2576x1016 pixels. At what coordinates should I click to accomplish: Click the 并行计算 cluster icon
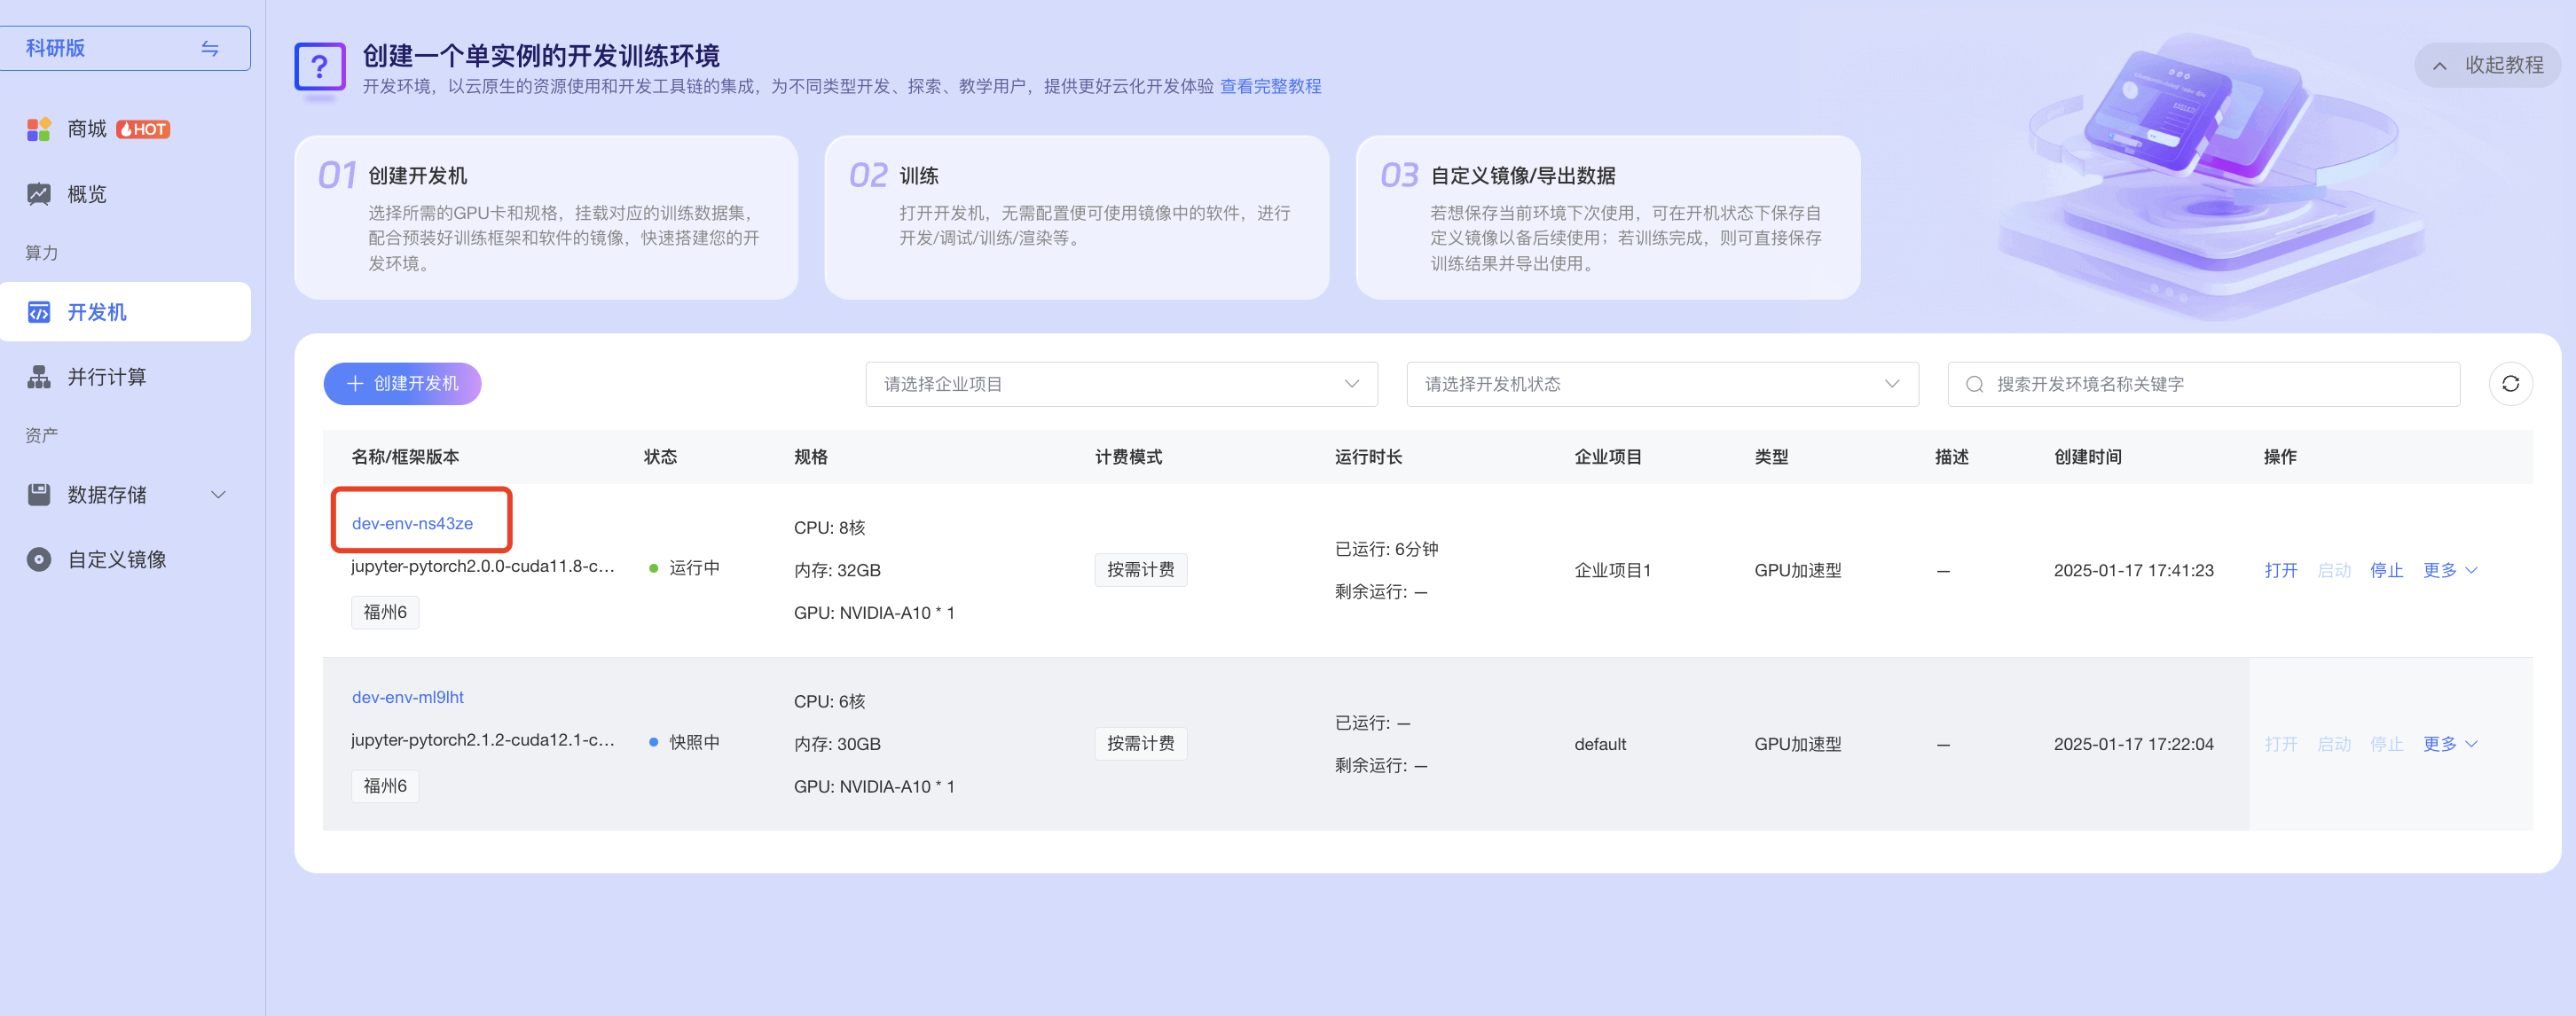39,377
